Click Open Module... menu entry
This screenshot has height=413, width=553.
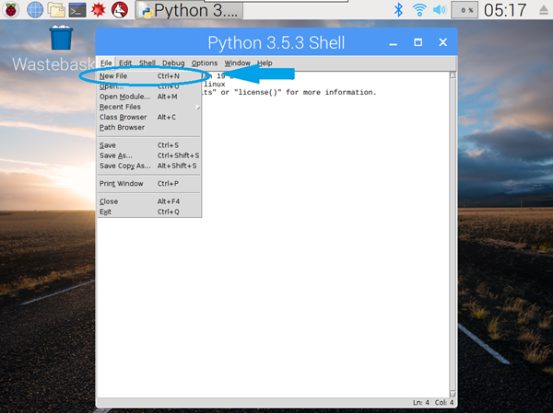(124, 97)
